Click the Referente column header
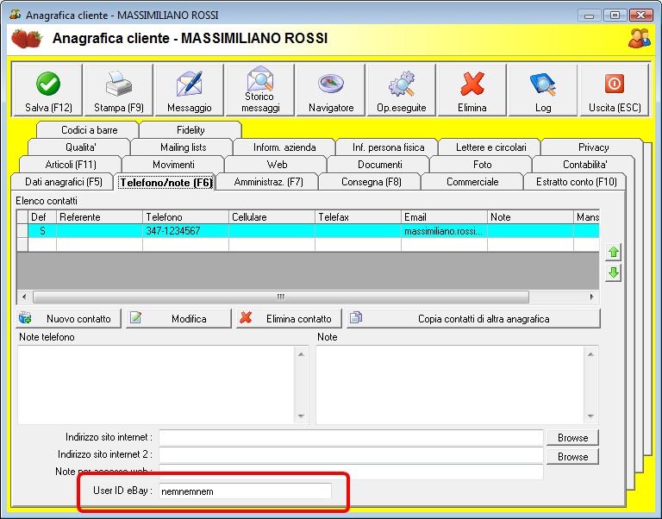 pyautogui.click(x=99, y=217)
